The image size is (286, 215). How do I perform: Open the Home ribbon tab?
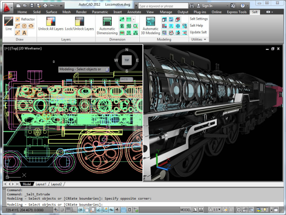click(x=22, y=12)
